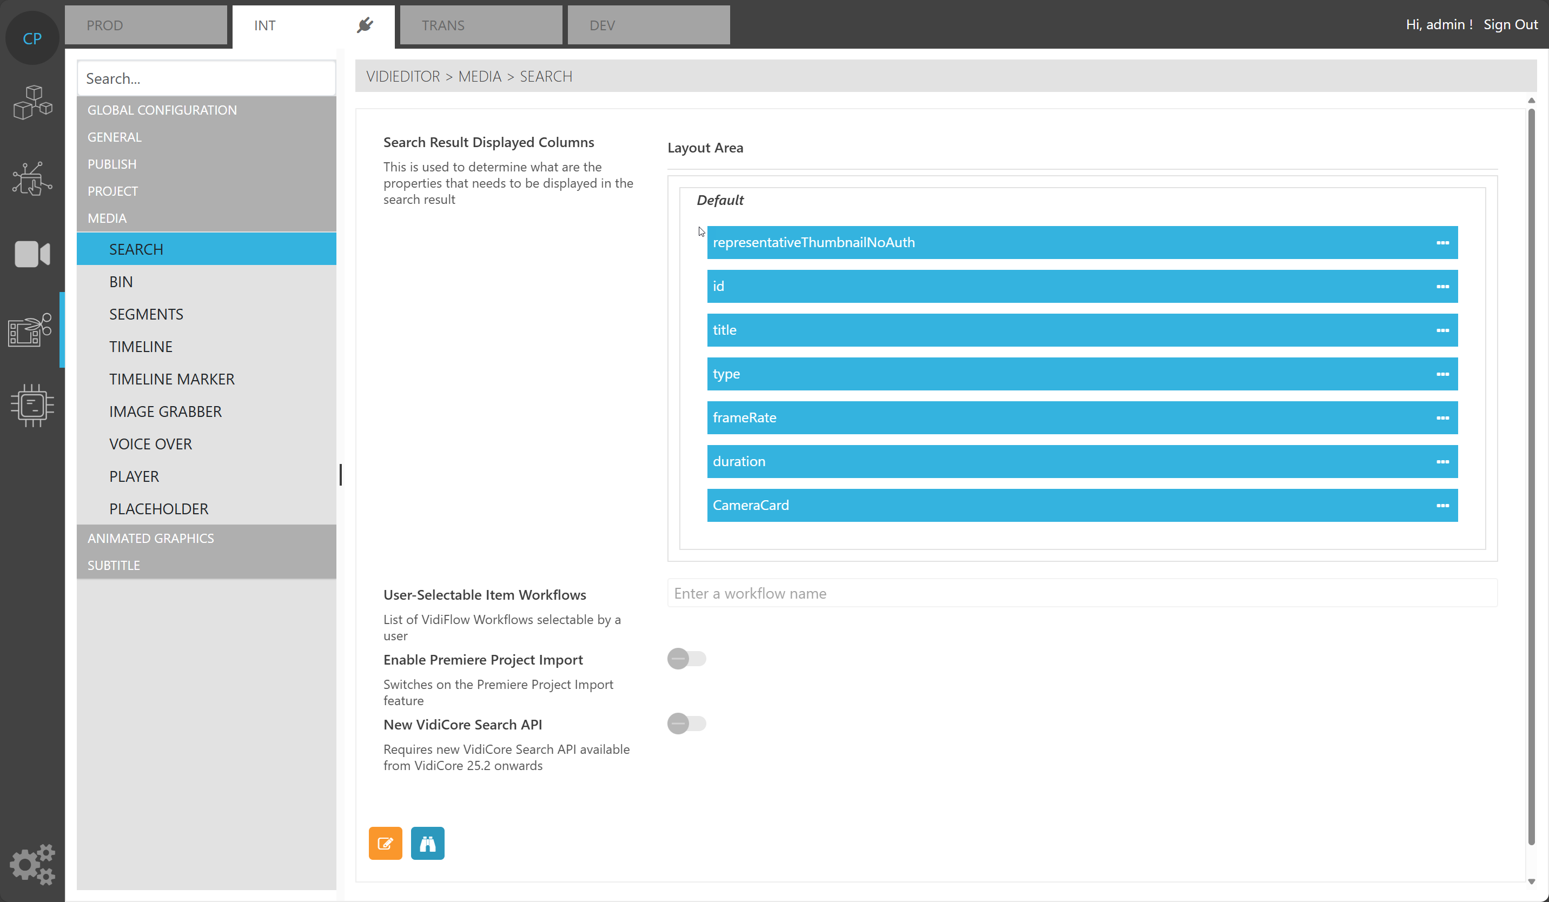This screenshot has height=902, width=1549.
Task: Open the video camera sidebar icon
Action: pyautogui.click(x=32, y=254)
